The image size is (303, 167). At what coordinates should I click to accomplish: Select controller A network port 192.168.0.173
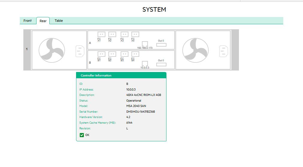pyautogui.click(x=145, y=44)
